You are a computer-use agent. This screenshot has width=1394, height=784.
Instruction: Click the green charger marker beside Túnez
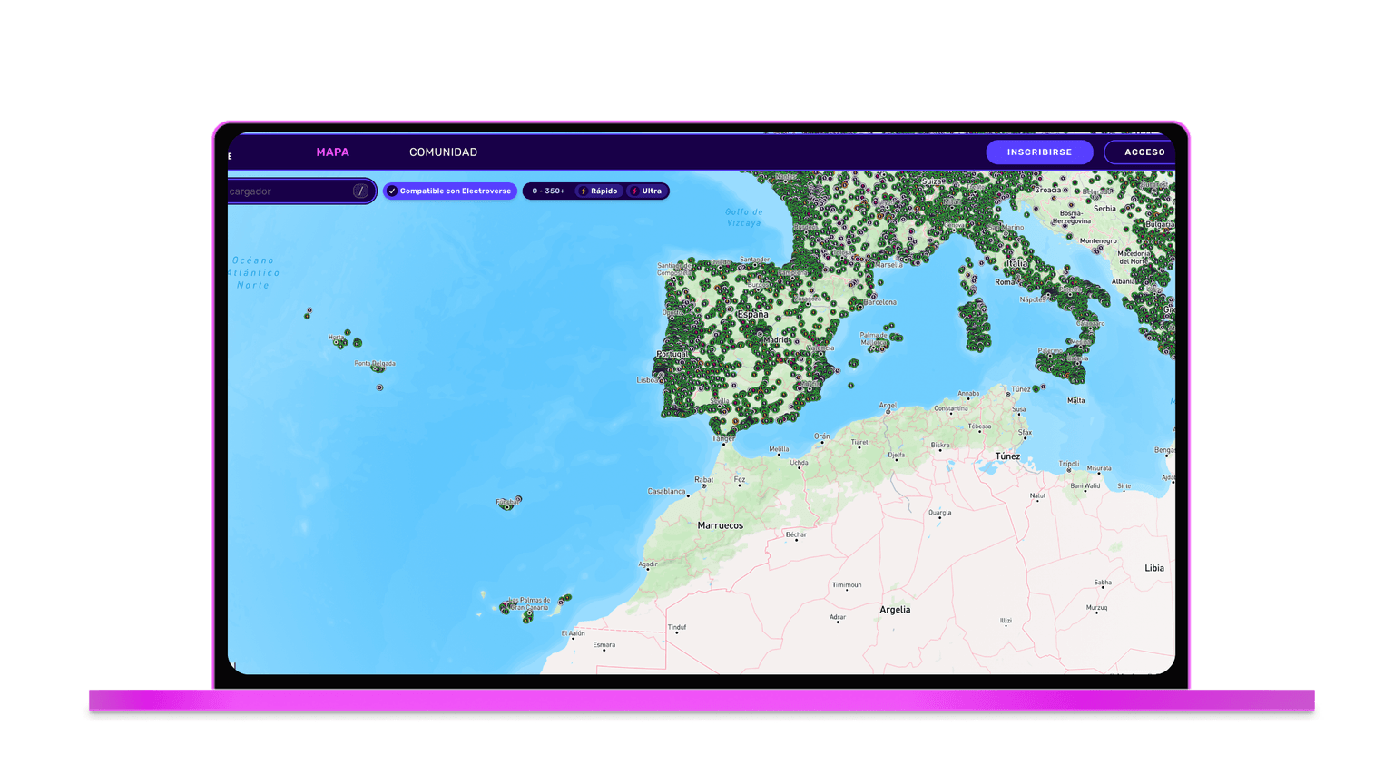[1036, 389]
